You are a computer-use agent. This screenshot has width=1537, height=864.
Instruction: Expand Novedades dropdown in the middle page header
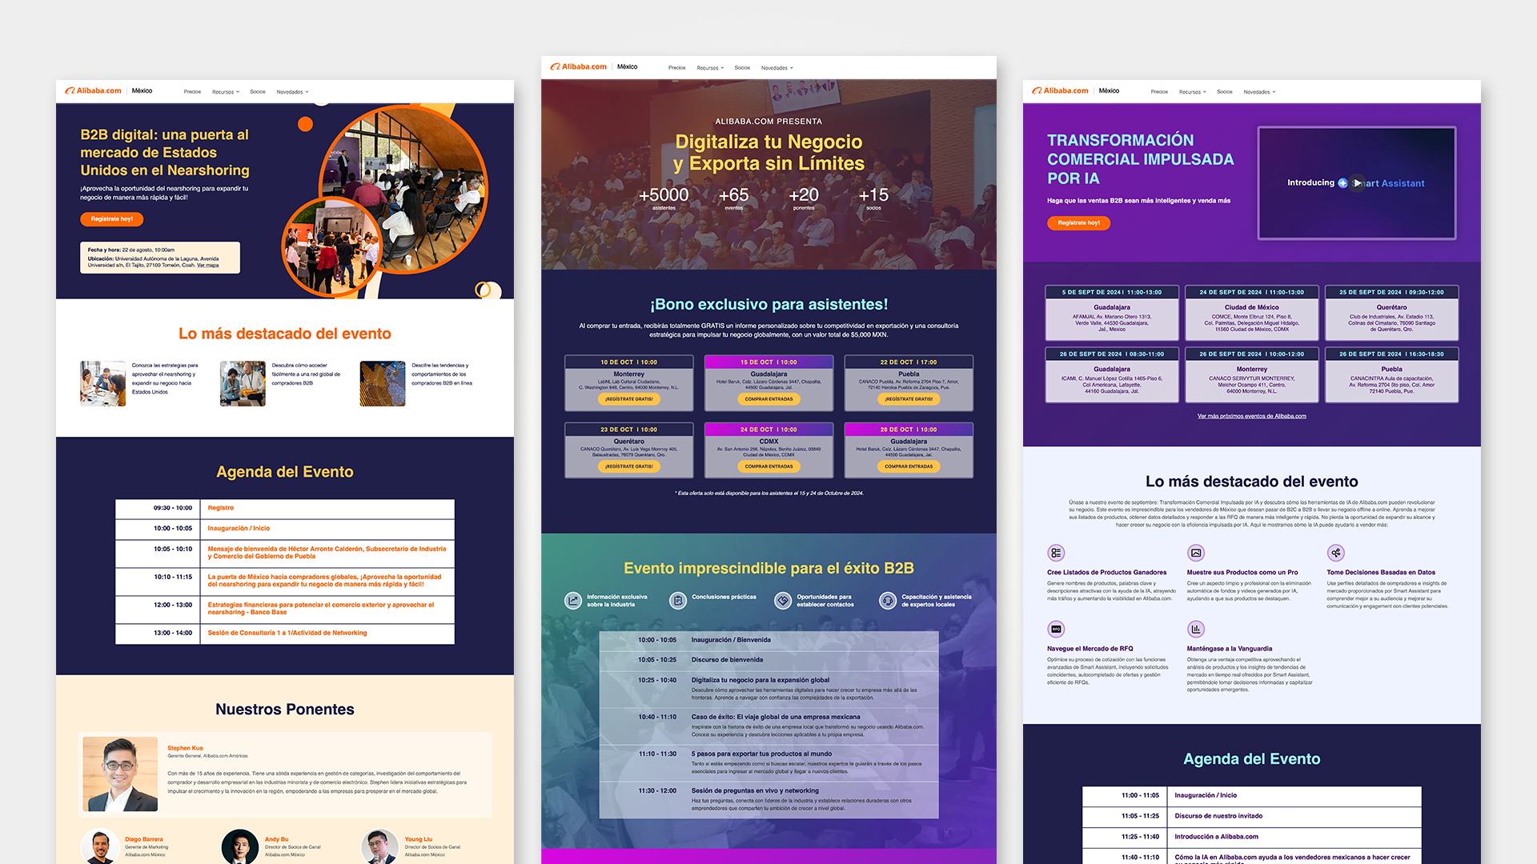[x=777, y=68]
